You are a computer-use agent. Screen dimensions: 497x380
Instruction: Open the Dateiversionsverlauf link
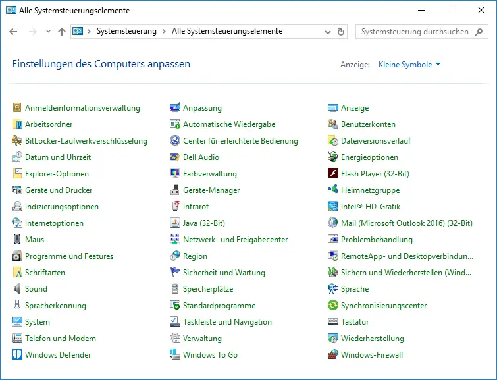pos(376,141)
